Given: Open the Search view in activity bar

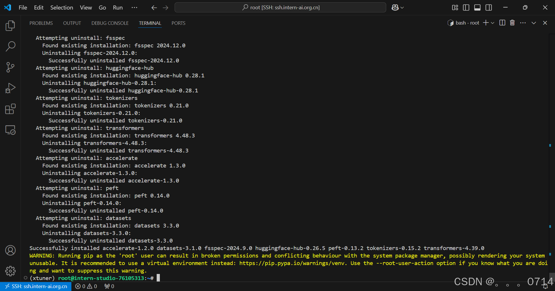Looking at the screenshot, I should (10, 46).
